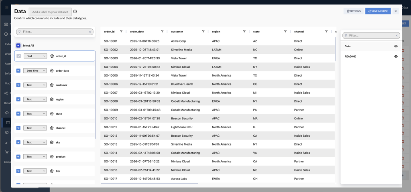This screenshot has height=192, width=411.
Task: Select cell SO-10001 in order_id column
Action: tap(111, 41)
